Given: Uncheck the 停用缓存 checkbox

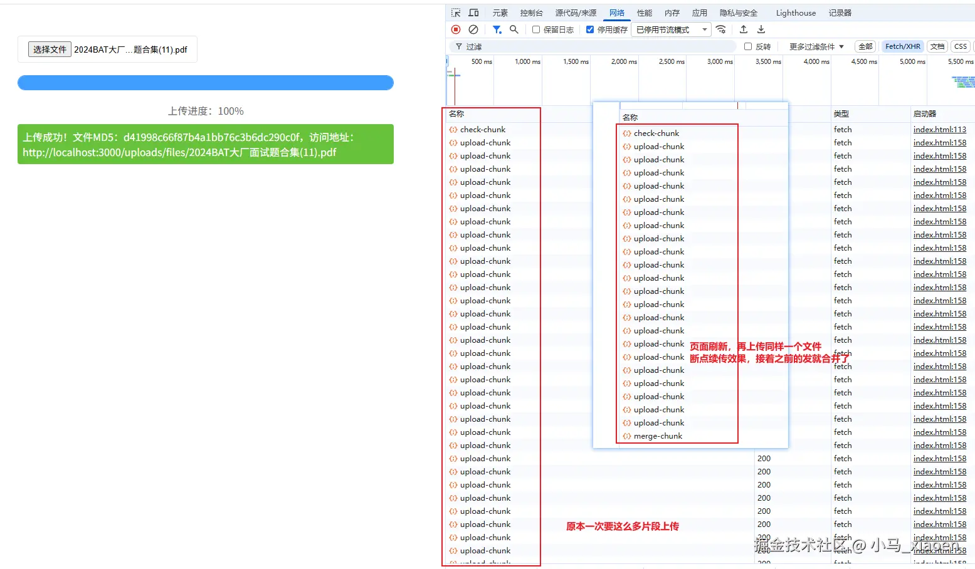Looking at the screenshot, I should [x=590, y=29].
